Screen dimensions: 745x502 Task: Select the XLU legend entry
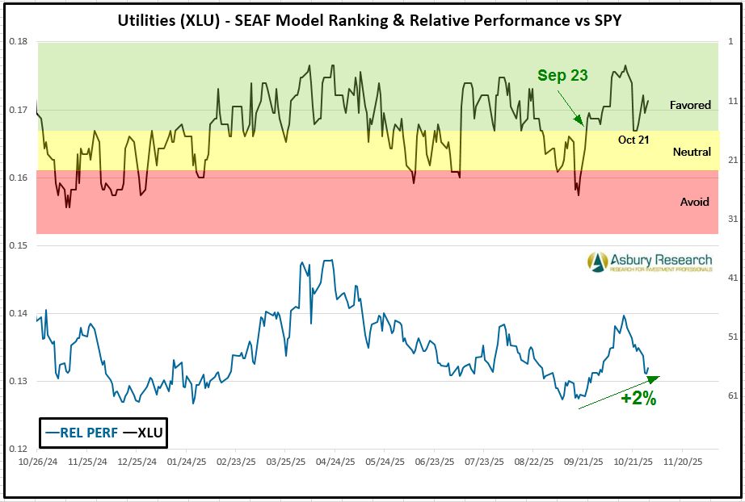(143, 433)
